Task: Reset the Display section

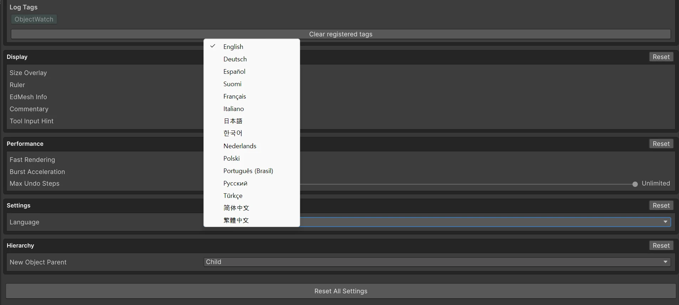Action: pos(661,57)
